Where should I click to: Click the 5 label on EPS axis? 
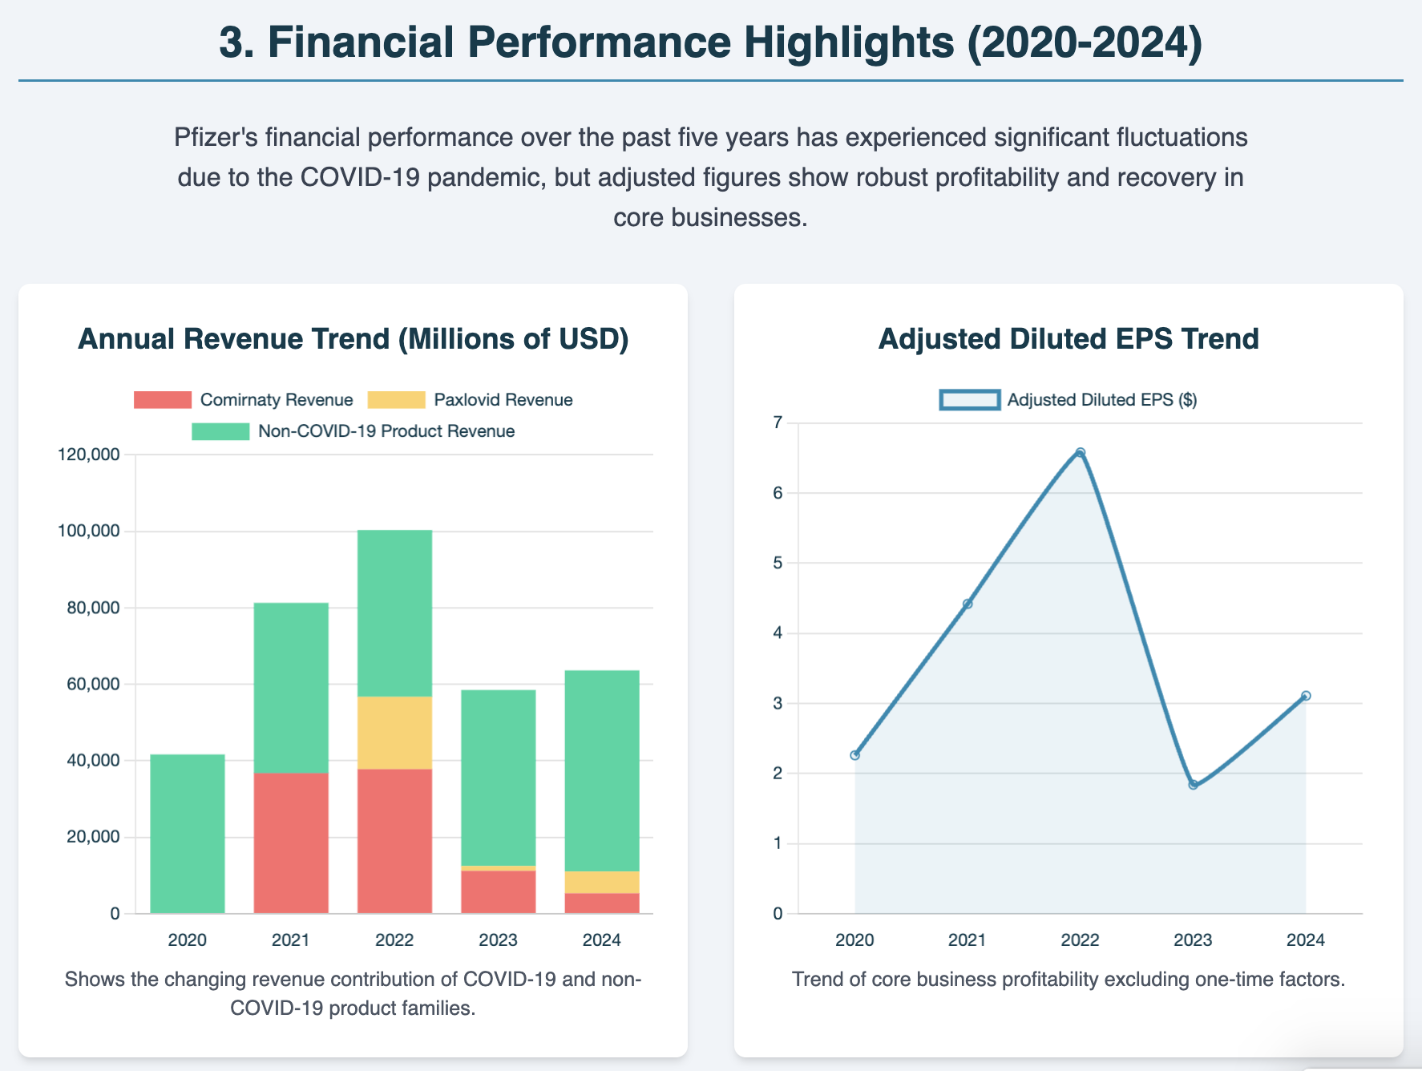[x=778, y=563]
